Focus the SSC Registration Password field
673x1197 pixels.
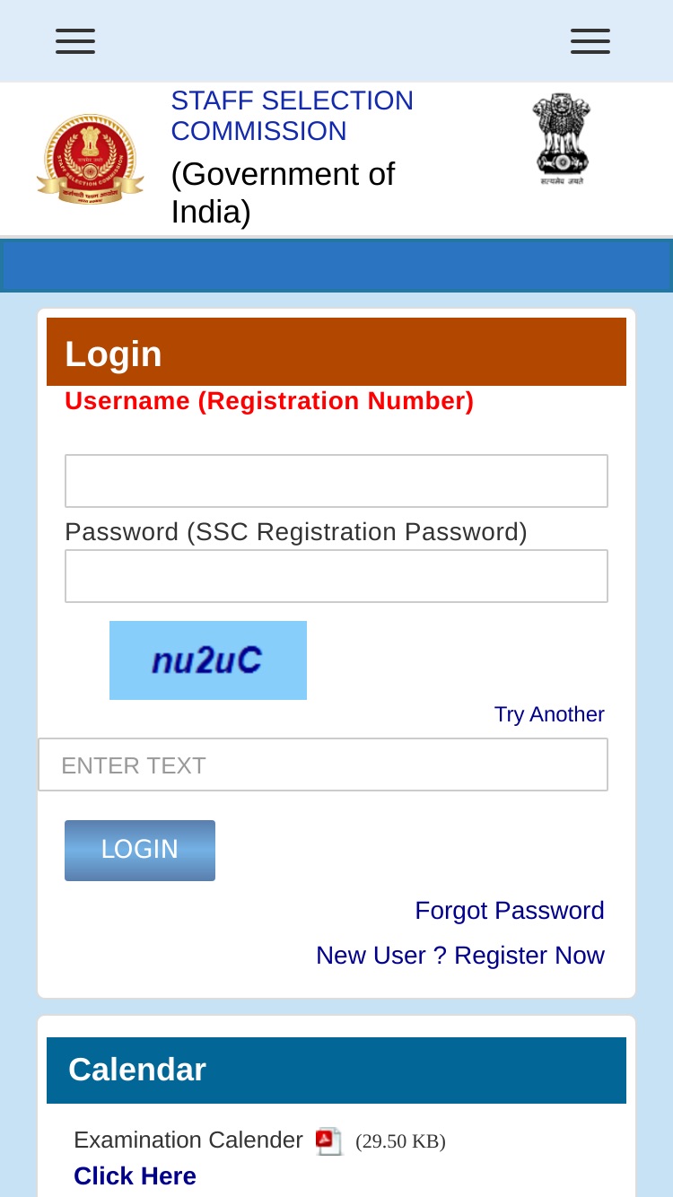point(336,576)
